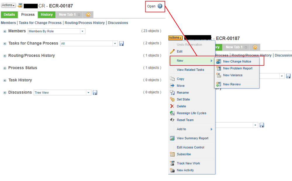This screenshot has height=181, width=292.
Task: Close New Tab 1 in the right window
Action: (246, 47)
